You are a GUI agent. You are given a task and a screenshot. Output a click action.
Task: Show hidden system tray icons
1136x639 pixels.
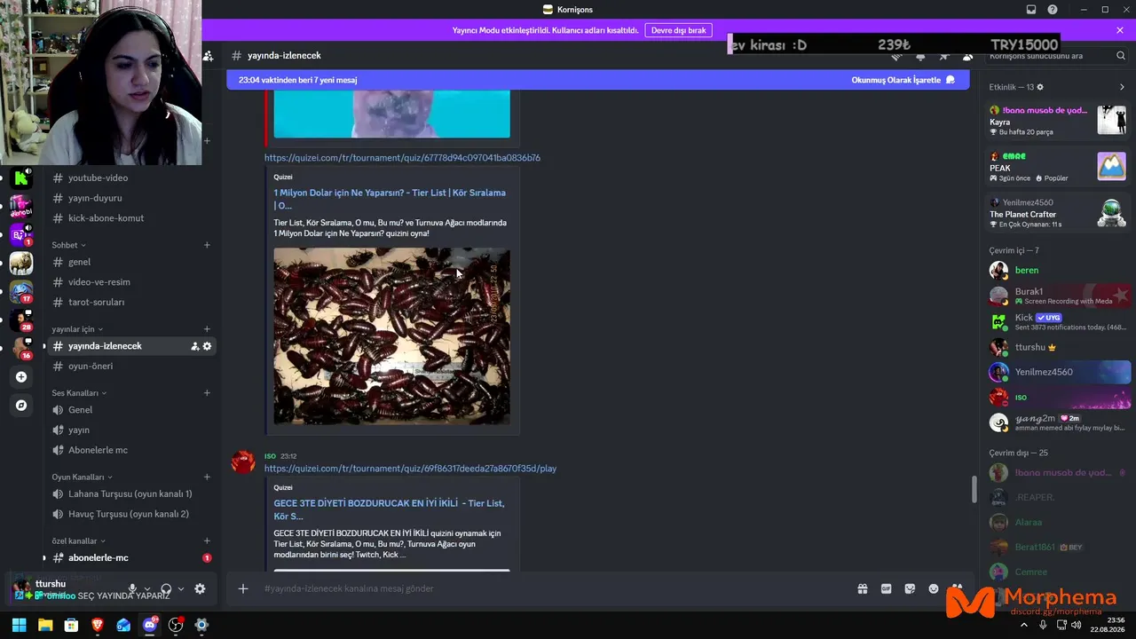[1024, 625]
